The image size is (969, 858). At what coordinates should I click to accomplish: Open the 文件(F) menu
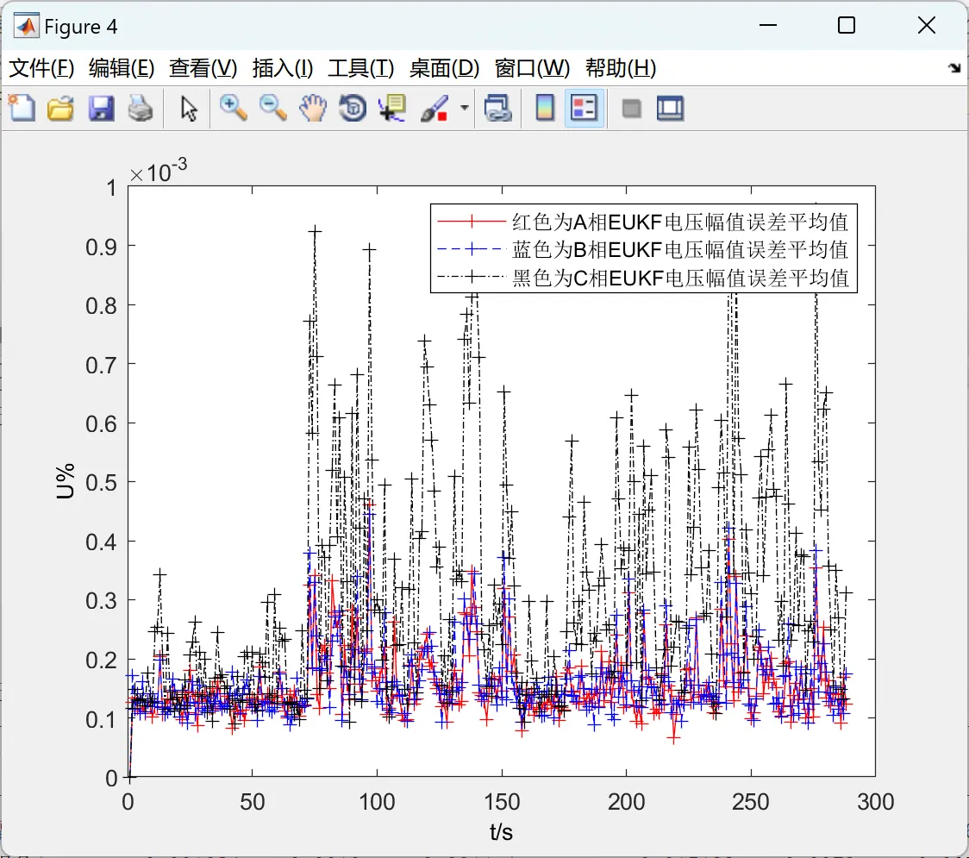tap(41, 68)
